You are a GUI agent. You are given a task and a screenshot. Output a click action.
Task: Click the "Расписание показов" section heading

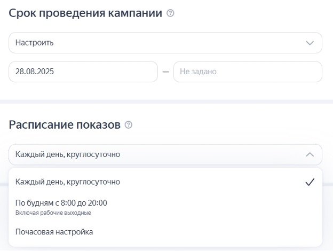click(x=65, y=125)
